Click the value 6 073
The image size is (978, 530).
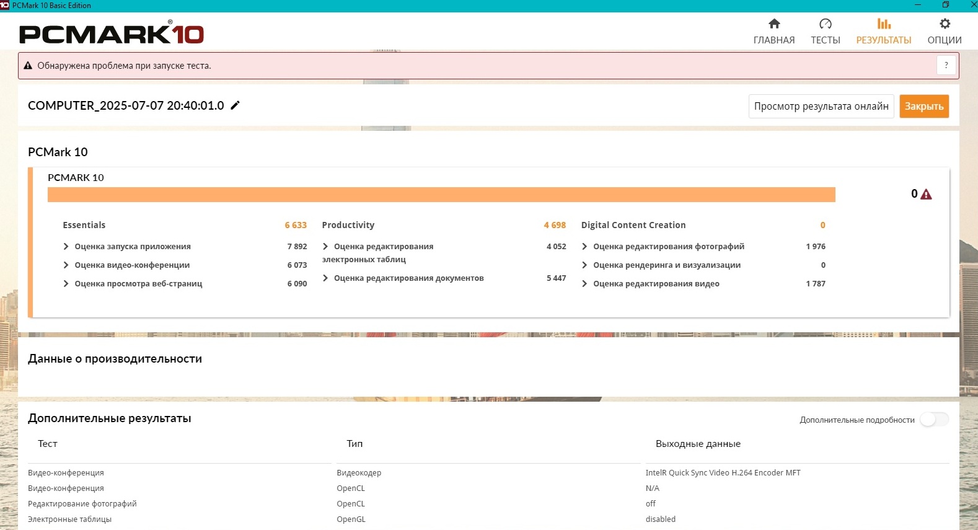click(297, 265)
